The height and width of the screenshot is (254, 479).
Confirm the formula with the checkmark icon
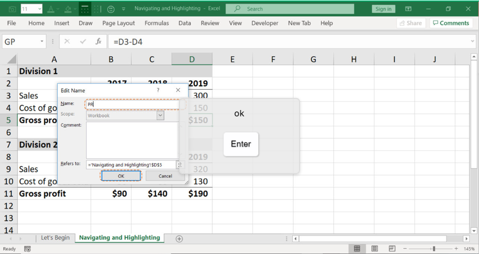[x=83, y=42]
